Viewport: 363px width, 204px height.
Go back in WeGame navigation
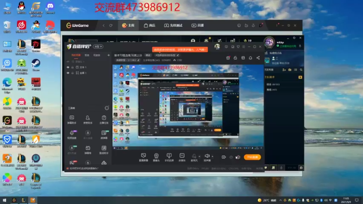click(103, 25)
